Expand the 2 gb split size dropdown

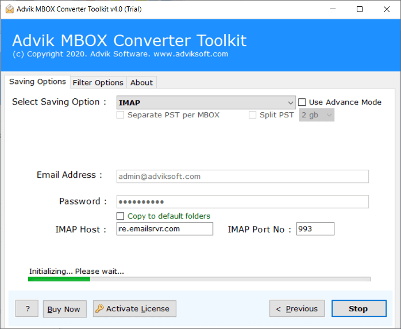coord(317,115)
